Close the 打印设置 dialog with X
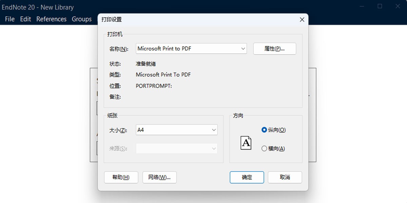 coord(302,19)
